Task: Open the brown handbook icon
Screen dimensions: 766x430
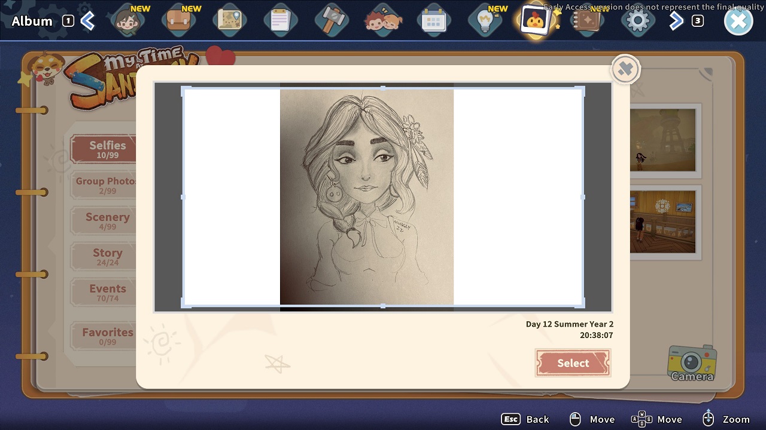Action: 586,21
